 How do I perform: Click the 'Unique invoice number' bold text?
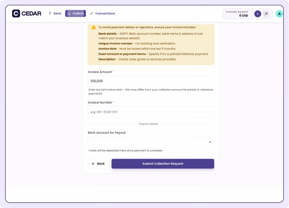115,44
